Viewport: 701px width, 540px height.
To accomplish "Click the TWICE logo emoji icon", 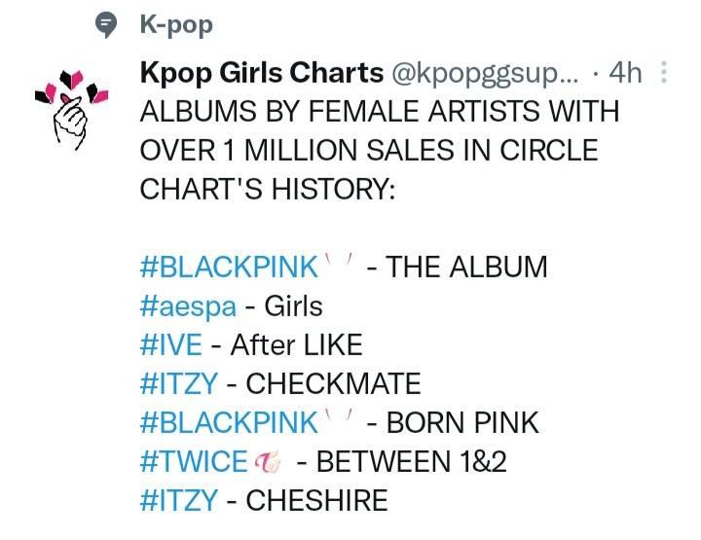I will (x=268, y=462).
